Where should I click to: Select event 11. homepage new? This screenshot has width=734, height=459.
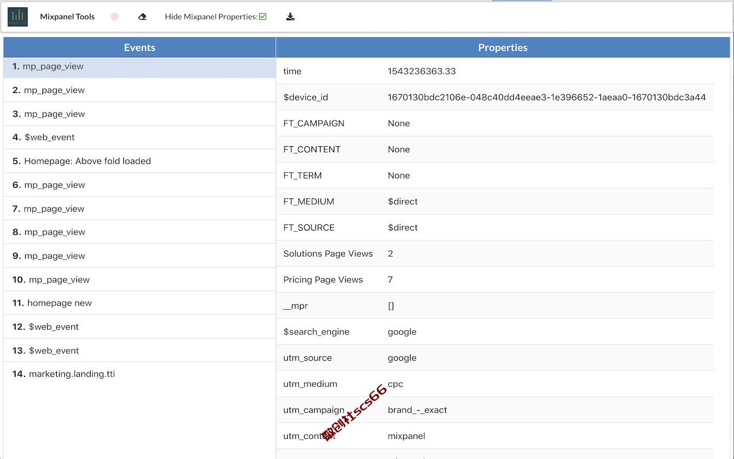click(139, 303)
